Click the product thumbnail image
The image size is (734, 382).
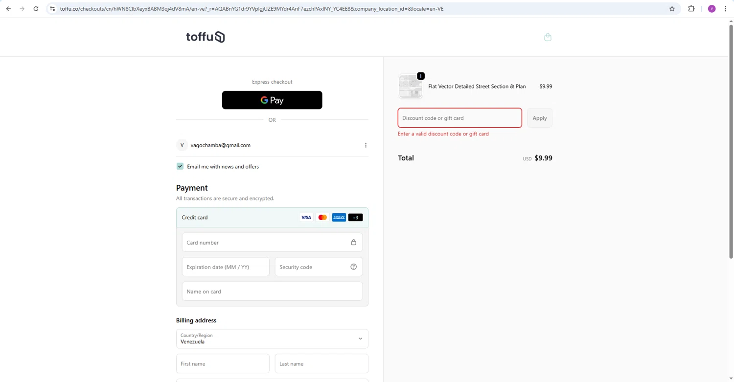click(x=411, y=87)
